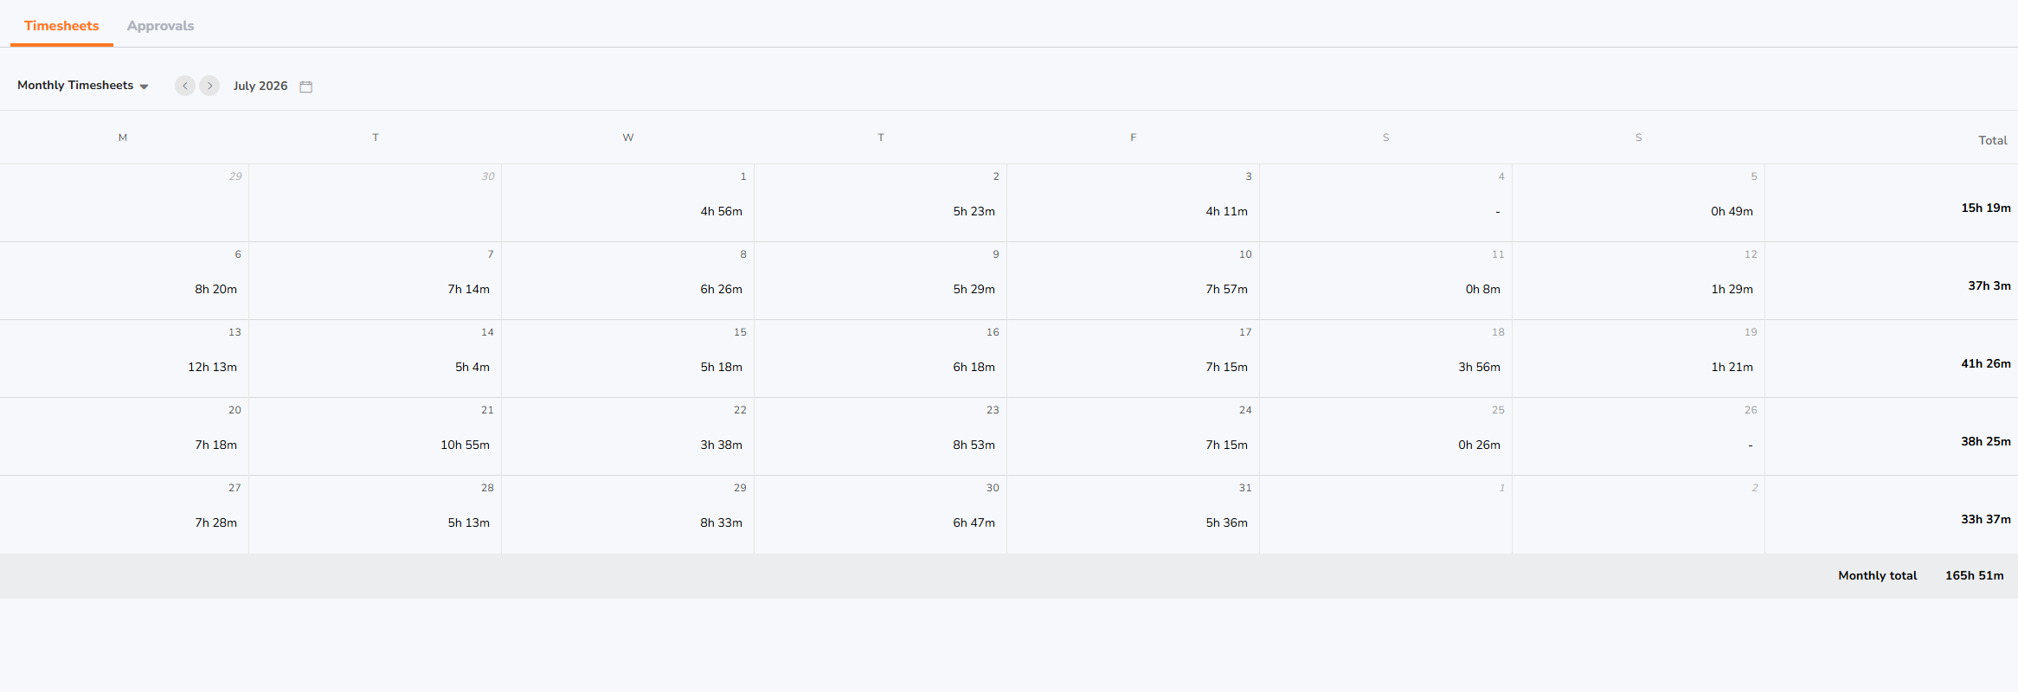Select the 7h 57m entry on July 10
The width and height of the screenshot is (2018, 692).
click(x=1226, y=289)
